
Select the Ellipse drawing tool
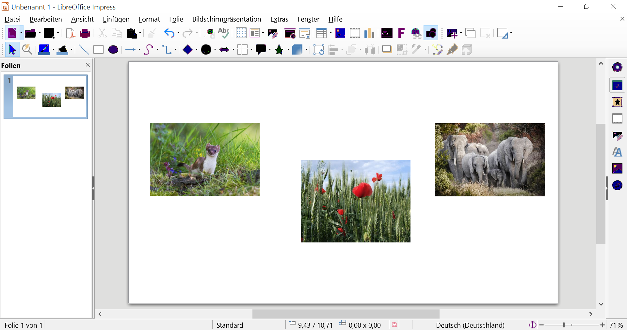pos(113,50)
